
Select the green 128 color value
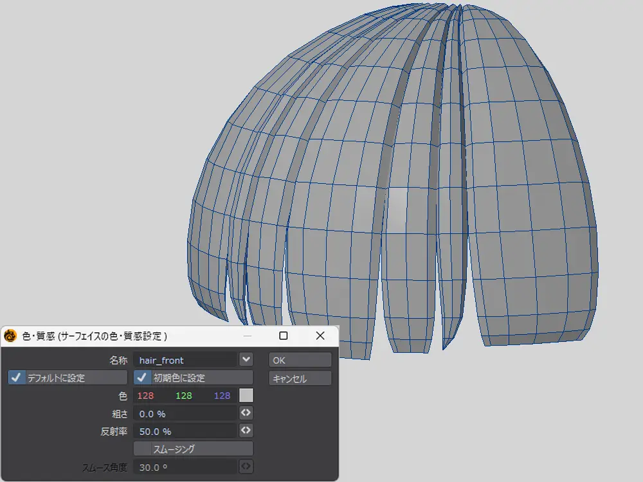pos(184,396)
